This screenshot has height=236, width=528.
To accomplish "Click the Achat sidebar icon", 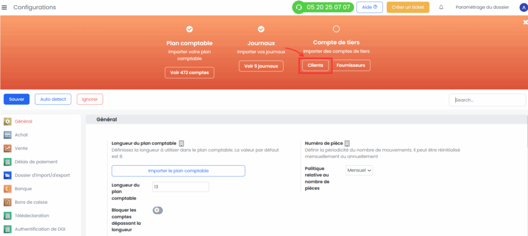I will (7, 135).
